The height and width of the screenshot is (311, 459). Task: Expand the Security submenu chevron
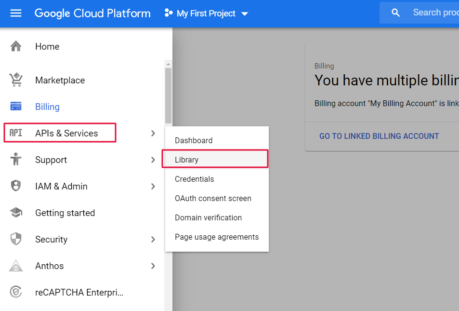click(x=153, y=239)
